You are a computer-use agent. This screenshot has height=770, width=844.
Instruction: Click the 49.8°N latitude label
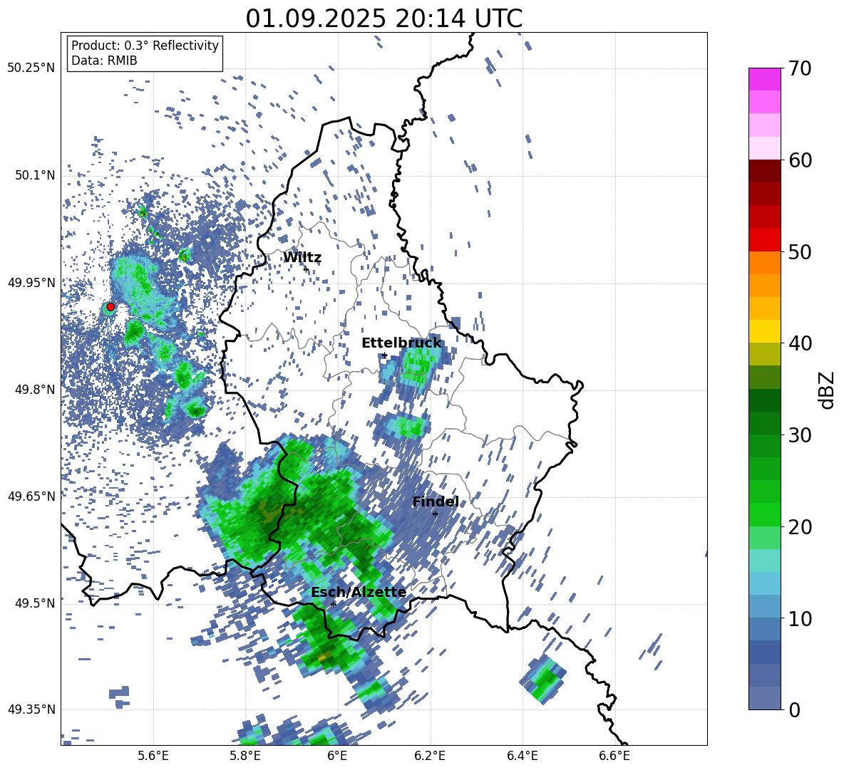35,390
